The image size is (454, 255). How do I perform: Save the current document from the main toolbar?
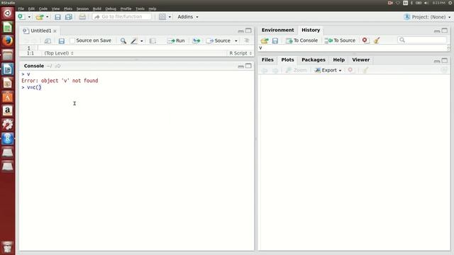point(57,17)
